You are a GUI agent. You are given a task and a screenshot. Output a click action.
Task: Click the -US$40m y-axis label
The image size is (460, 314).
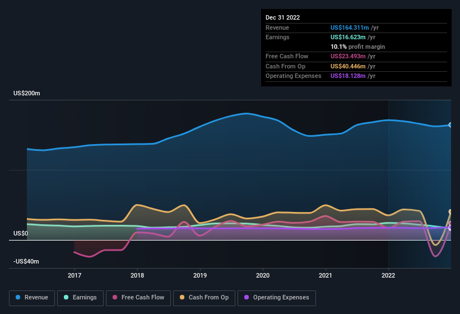26,261
